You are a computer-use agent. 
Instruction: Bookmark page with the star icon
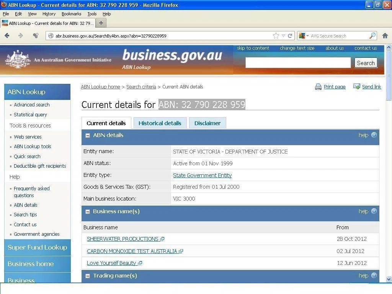(276, 36)
